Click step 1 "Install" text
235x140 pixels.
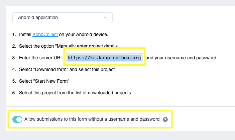[x=25, y=34]
